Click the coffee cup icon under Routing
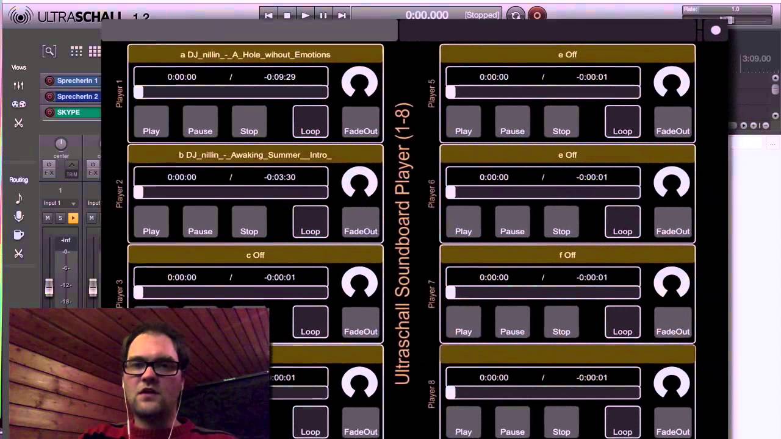This screenshot has width=781, height=439. point(18,235)
